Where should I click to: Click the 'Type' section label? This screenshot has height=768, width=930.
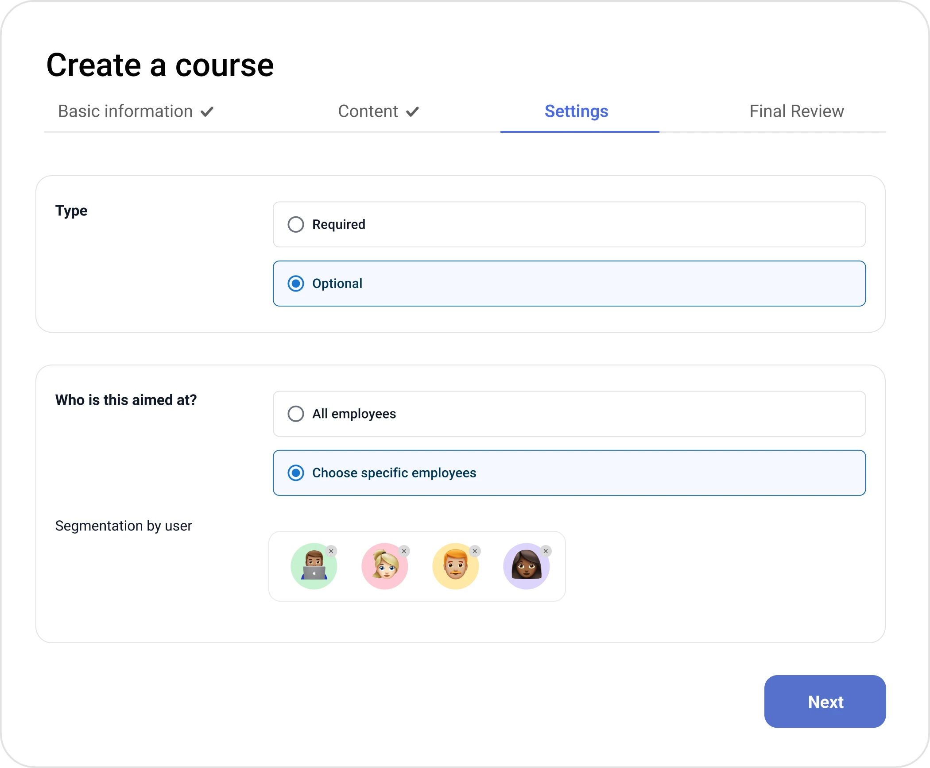tap(71, 211)
